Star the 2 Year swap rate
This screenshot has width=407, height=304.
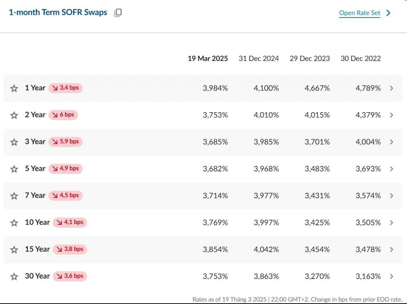tap(14, 115)
